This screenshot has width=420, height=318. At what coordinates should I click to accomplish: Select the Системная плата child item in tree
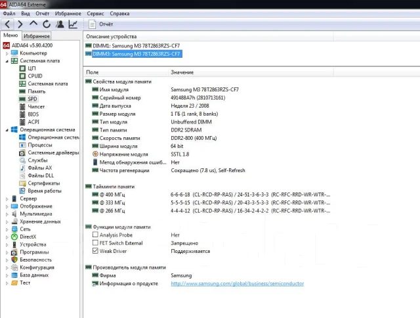coord(44,83)
